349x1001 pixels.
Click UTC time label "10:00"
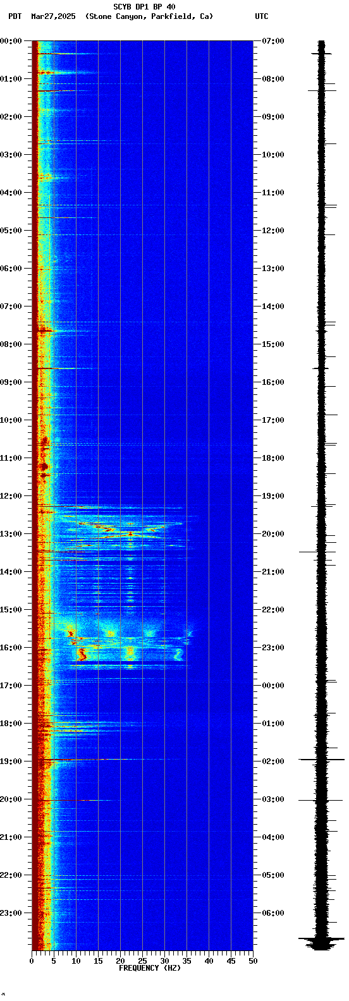point(273,155)
